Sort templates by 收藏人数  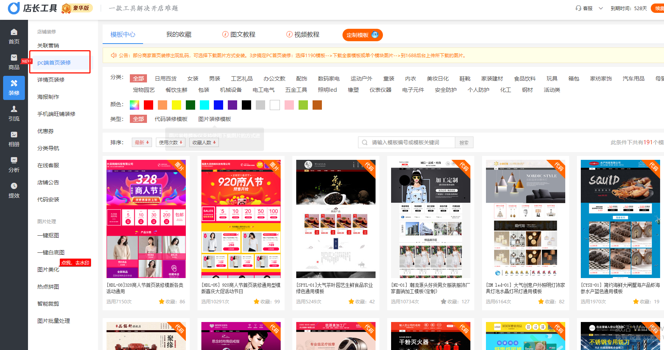[x=204, y=142]
